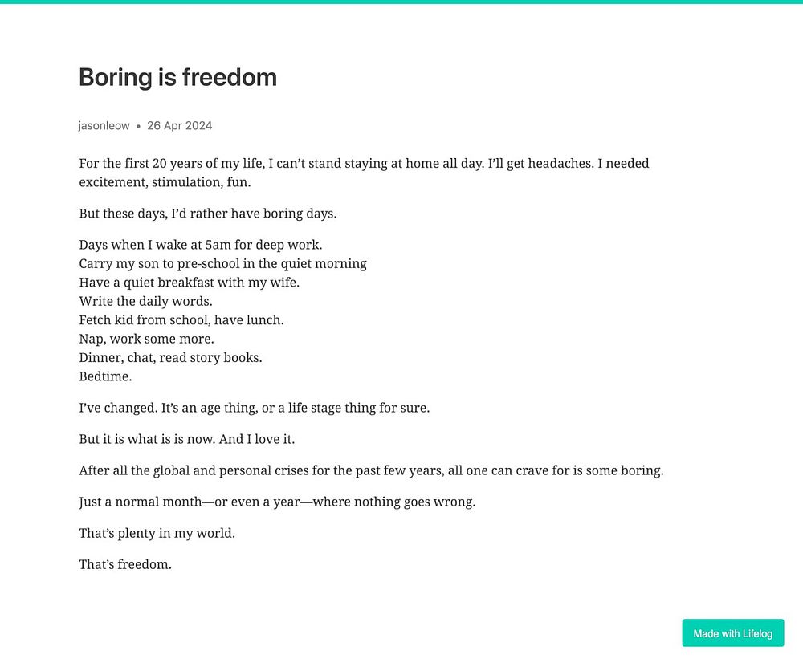Click the sentence about global and personal crises

[x=371, y=470]
